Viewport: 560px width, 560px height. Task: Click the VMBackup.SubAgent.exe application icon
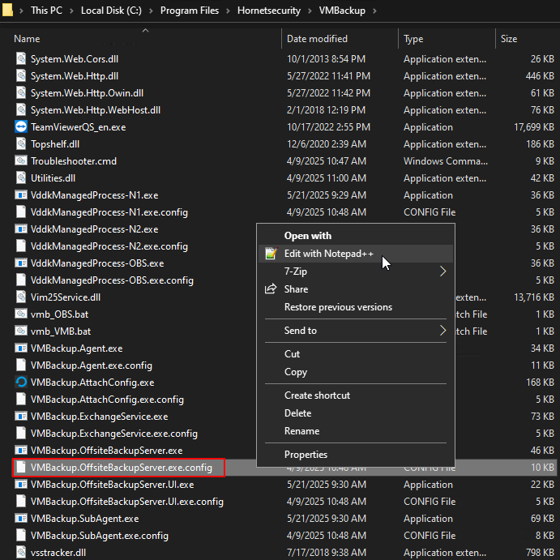(x=21, y=518)
